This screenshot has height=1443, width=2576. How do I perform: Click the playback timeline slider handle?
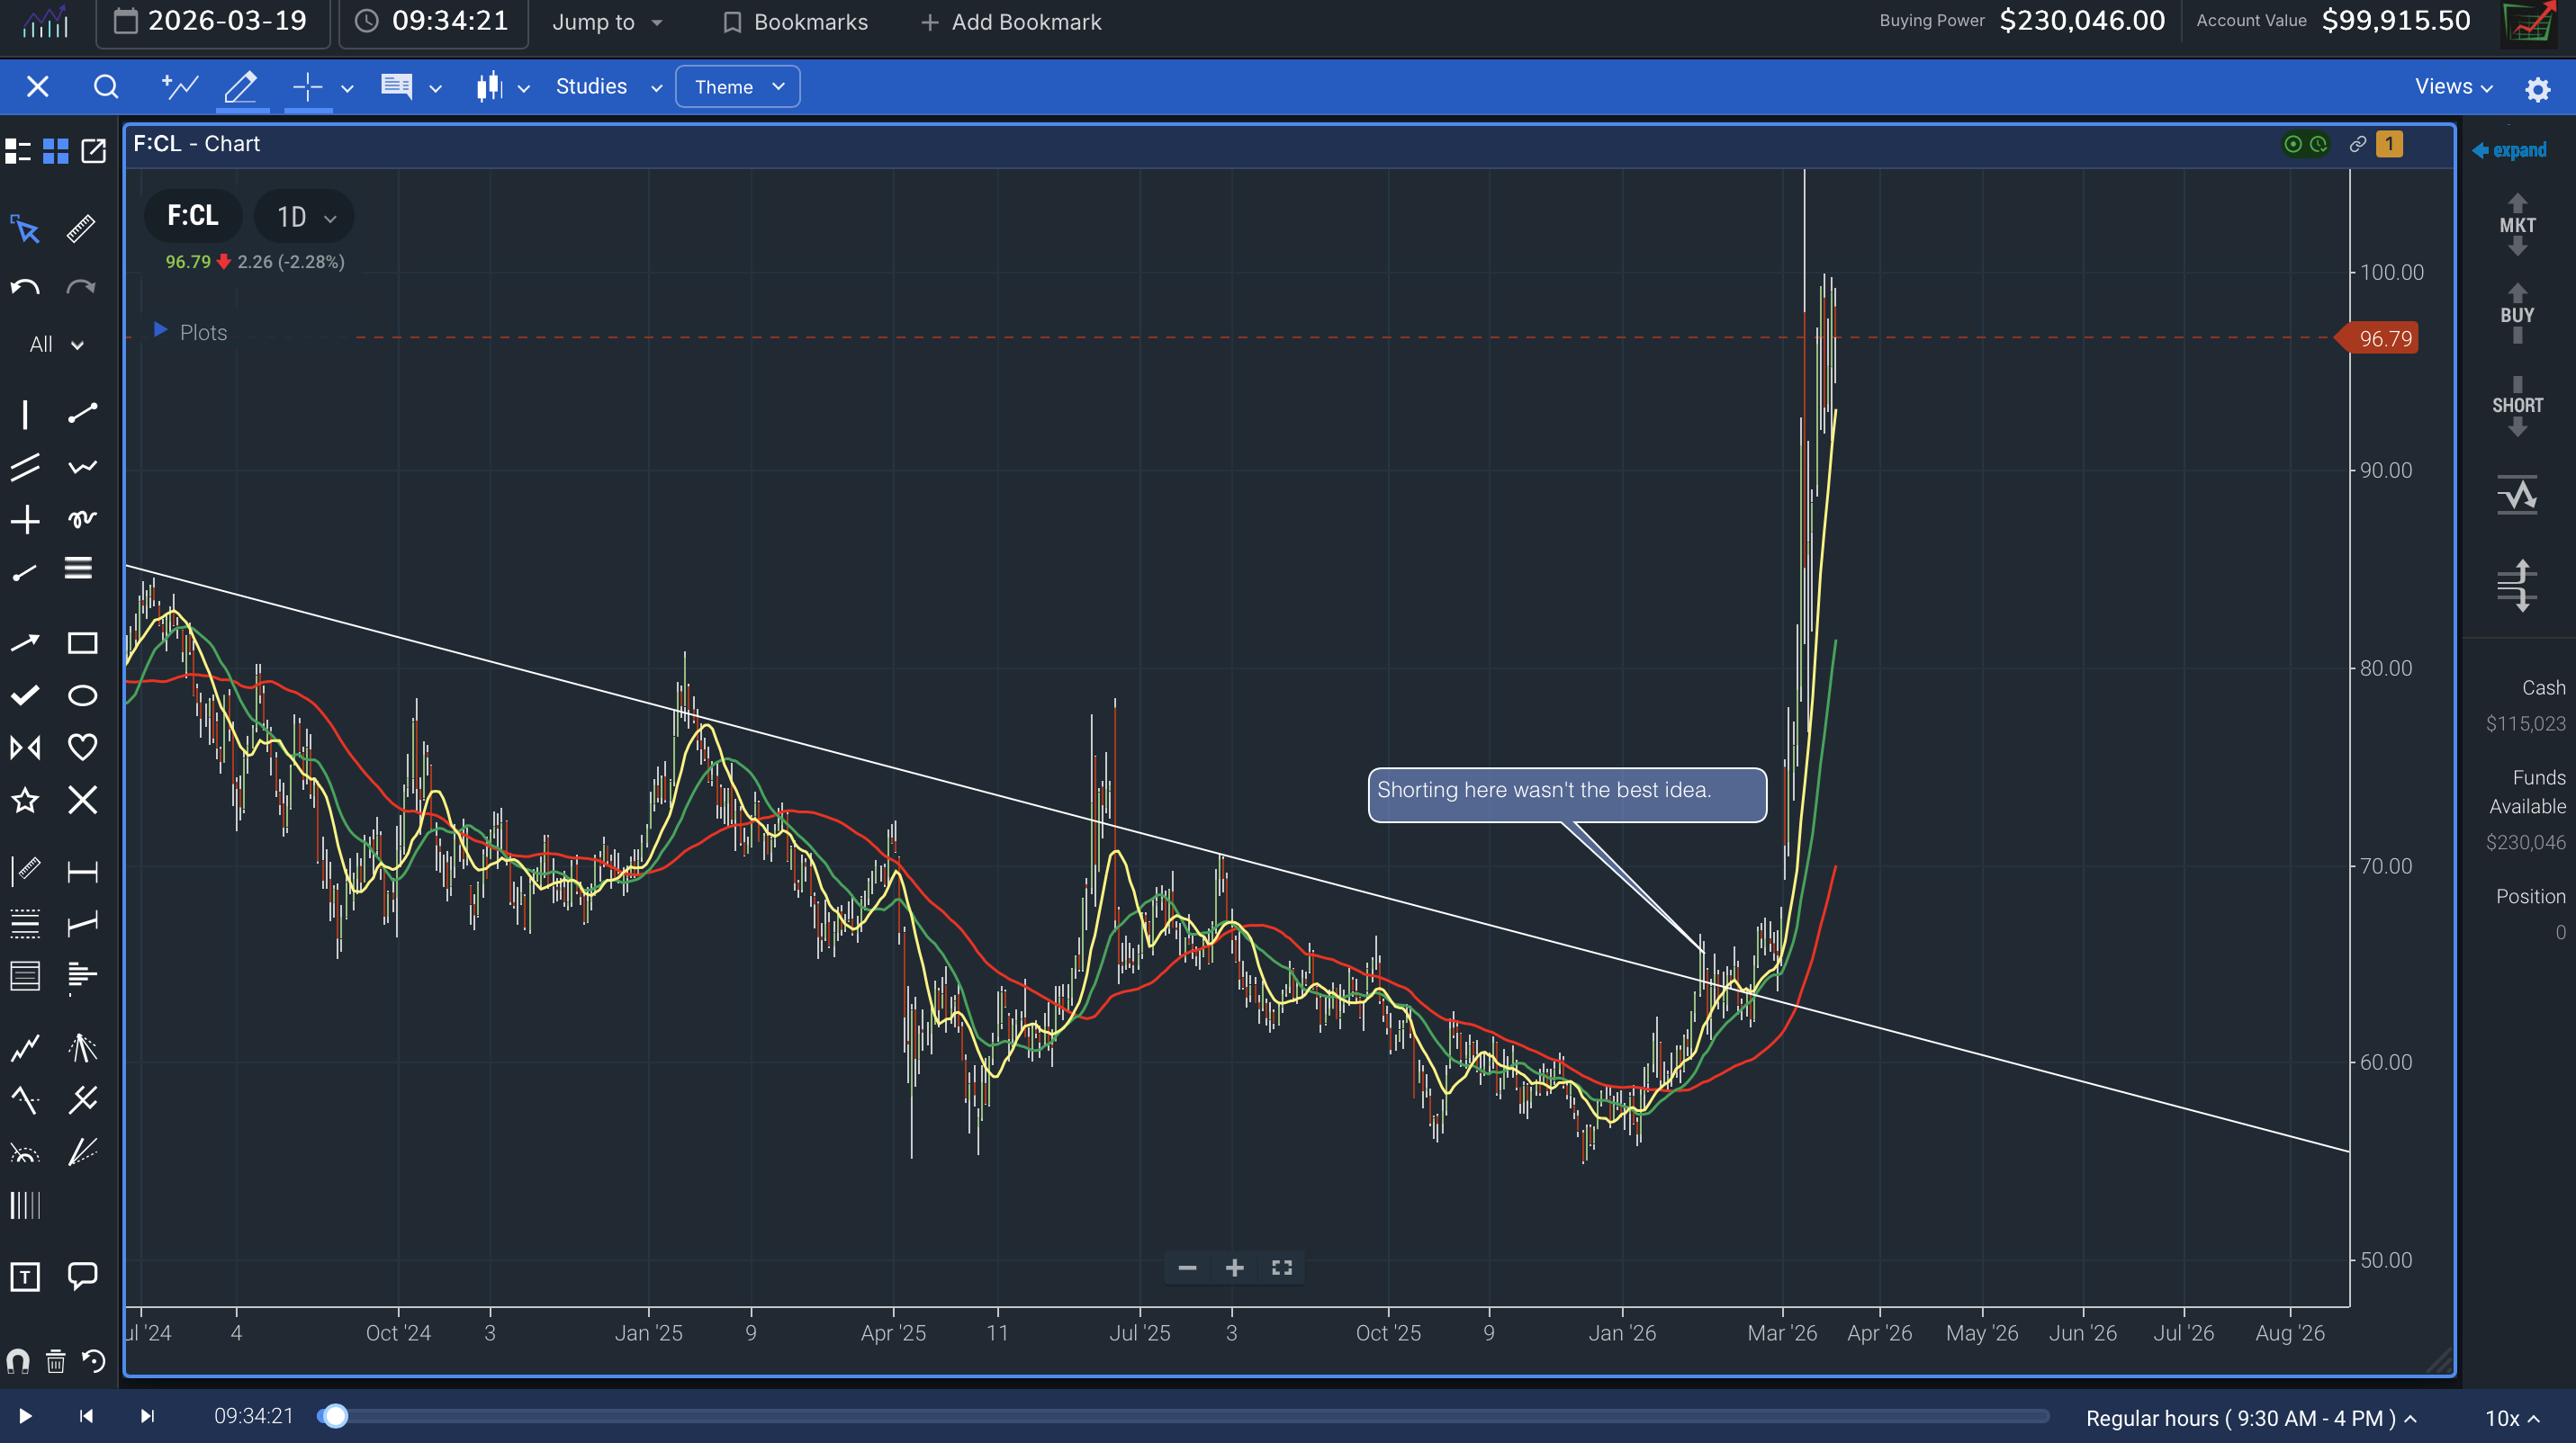pos(336,1416)
